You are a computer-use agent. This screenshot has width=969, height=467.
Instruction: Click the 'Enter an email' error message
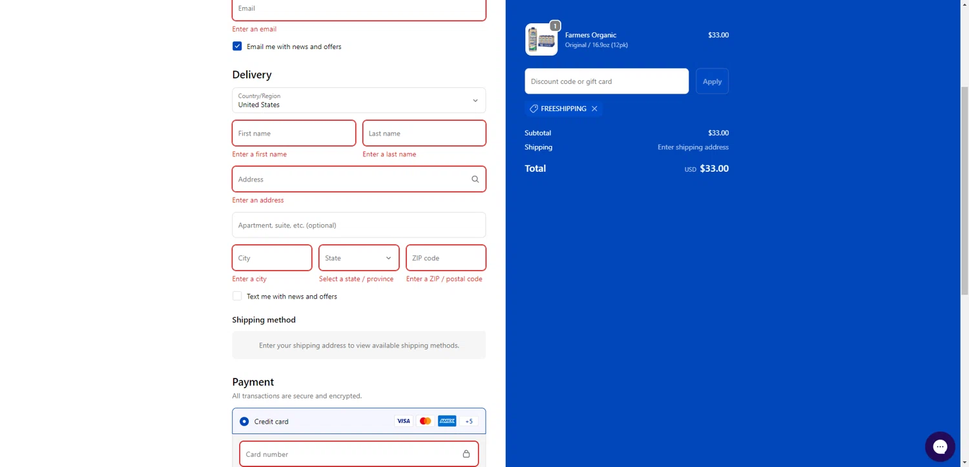tap(255, 29)
